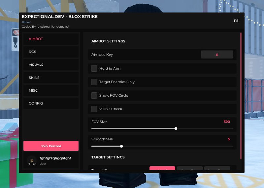Toggle Target Enemies Only checkbox
The height and width of the screenshot is (188, 264).
[94, 82]
